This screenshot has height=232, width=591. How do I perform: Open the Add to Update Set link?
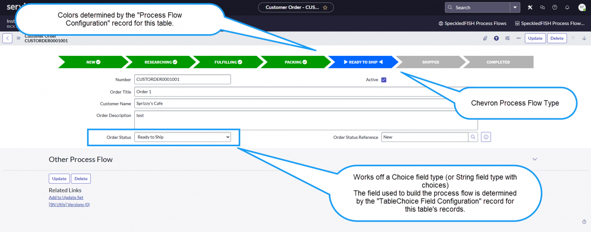click(x=66, y=197)
